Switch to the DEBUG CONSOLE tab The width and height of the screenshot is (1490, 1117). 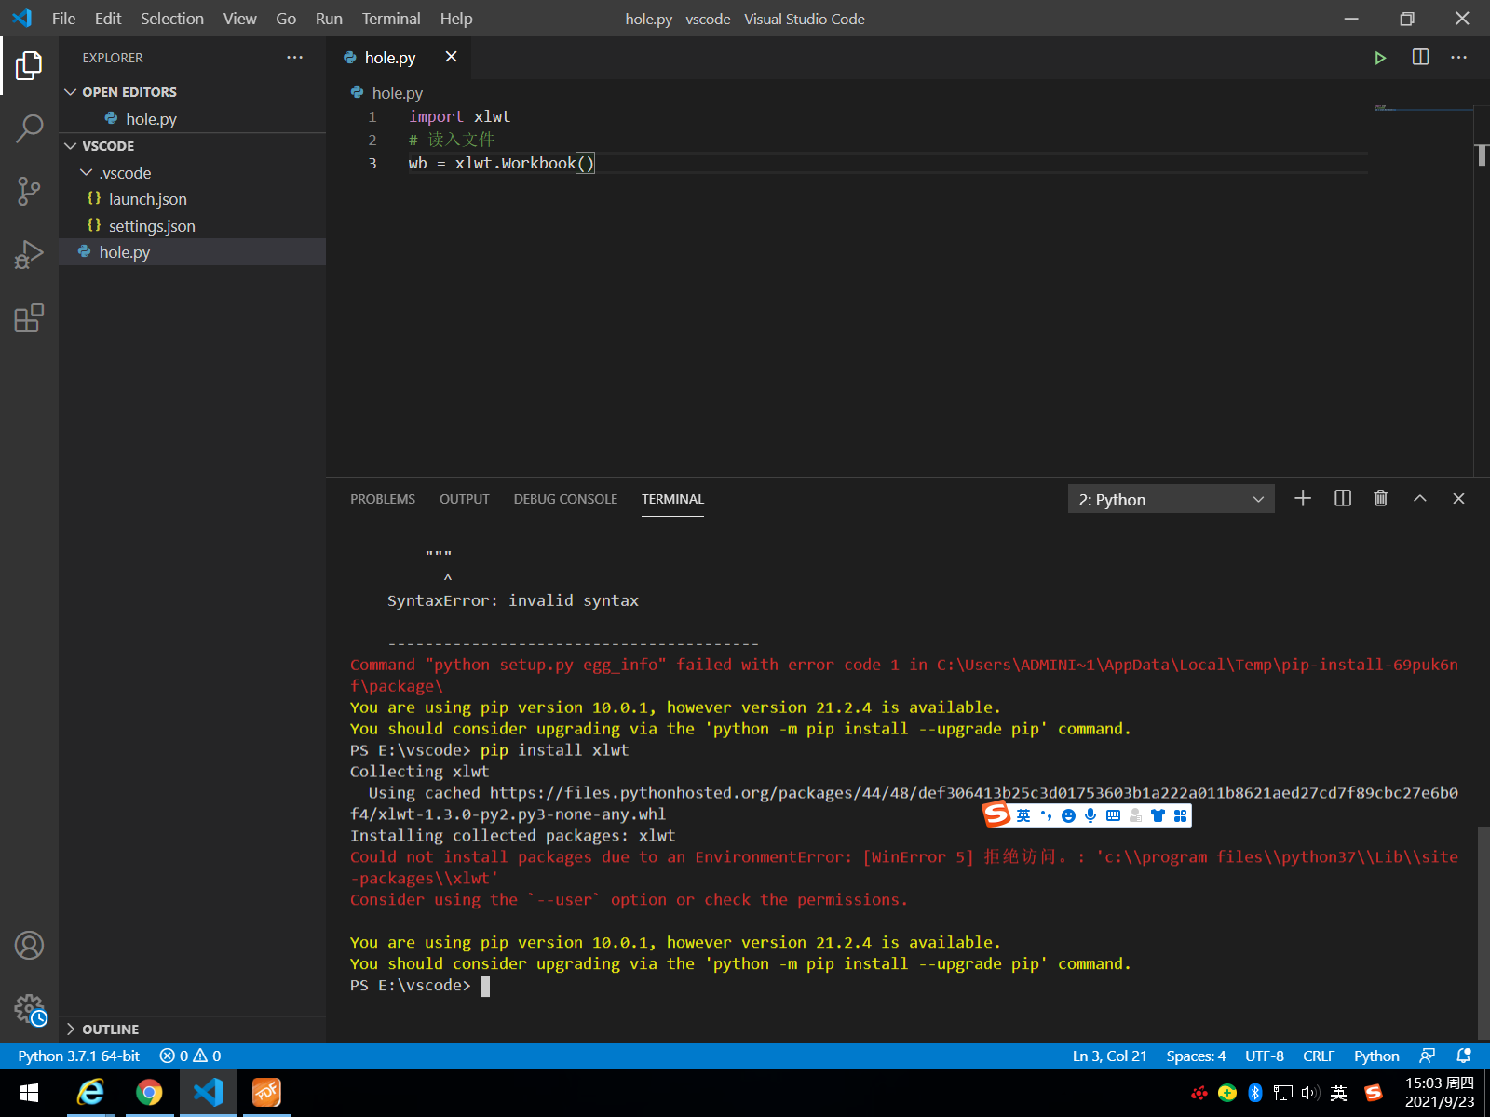coord(565,499)
